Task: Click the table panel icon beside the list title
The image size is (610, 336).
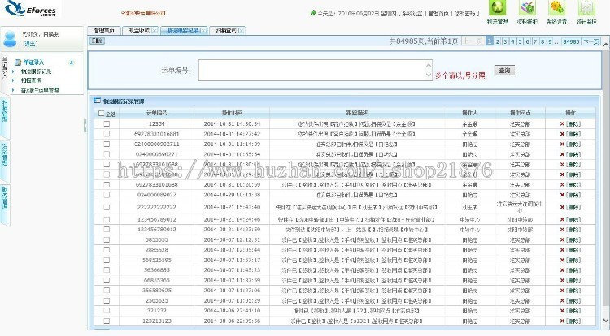Action: pos(97,101)
